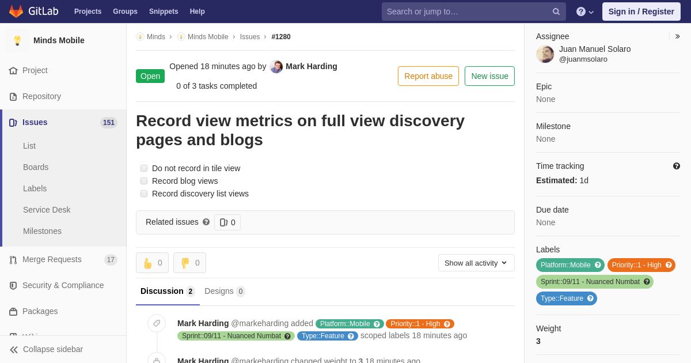Screen dimensions: 691x363
Task: Click the Project home icon in sidebar
Action: (13, 70)
